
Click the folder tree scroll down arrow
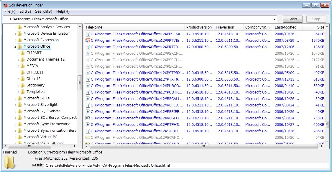(80, 141)
